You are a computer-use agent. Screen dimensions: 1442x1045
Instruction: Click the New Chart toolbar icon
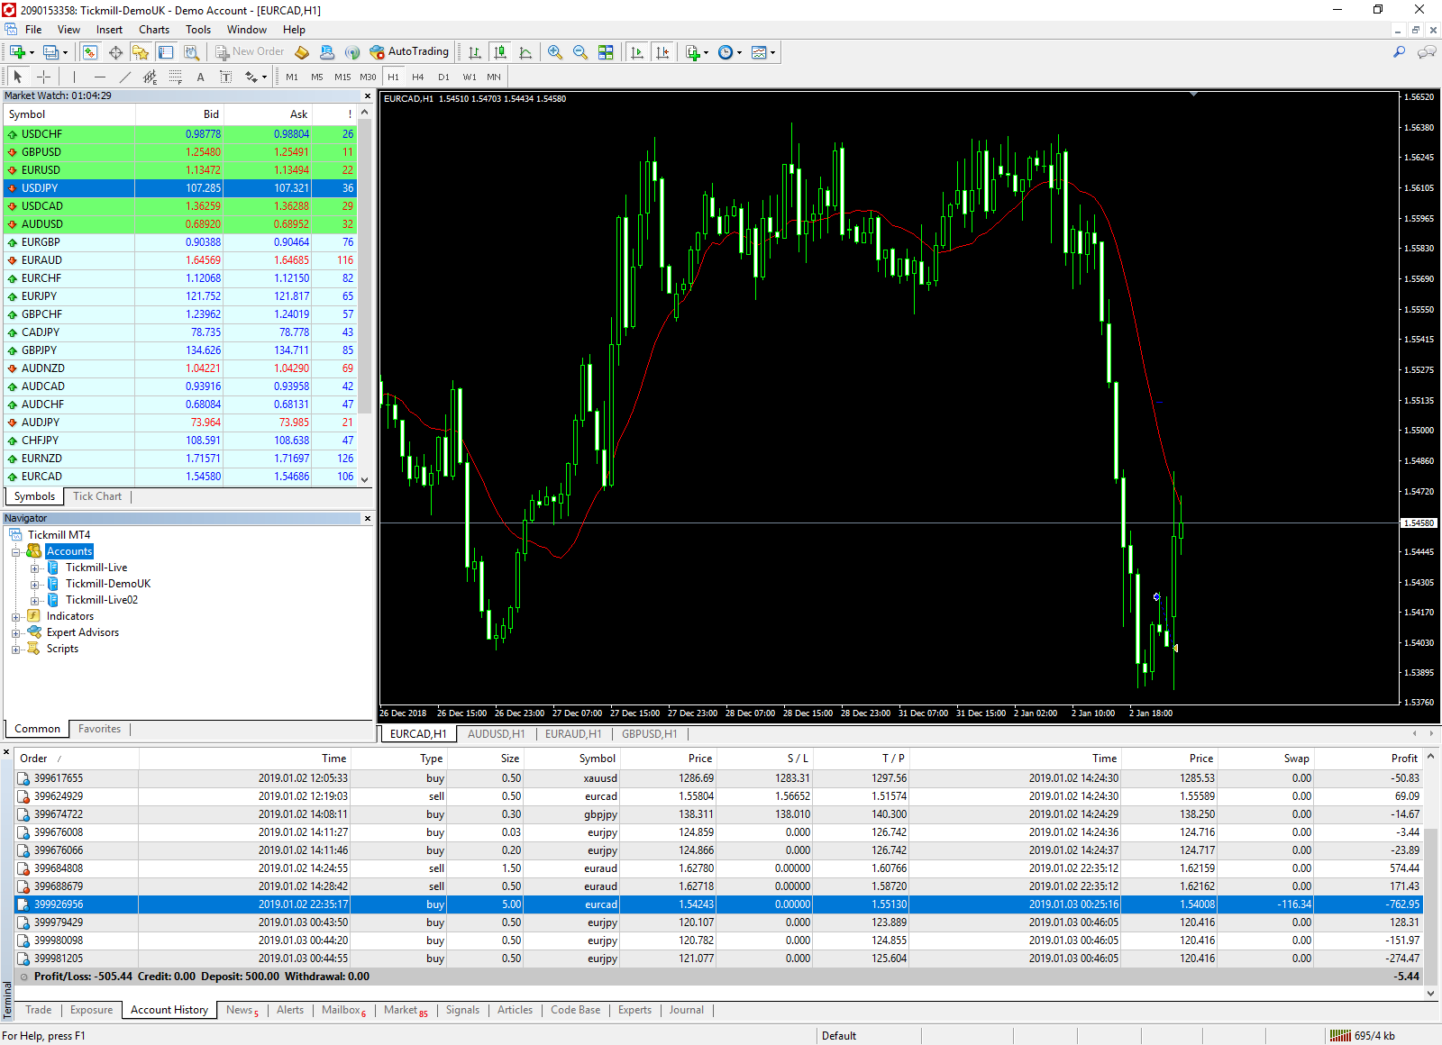pyautogui.click(x=17, y=52)
